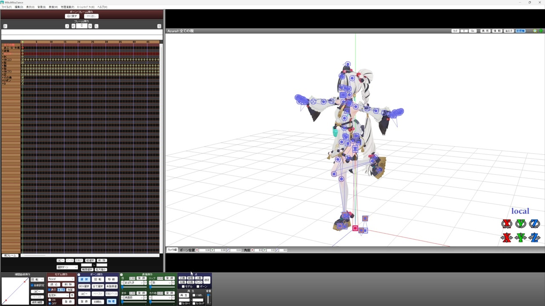Image resolution: width=545 pixels, height=306 pixels.
Task: Previous lip morph arrow beside あ
Action: (x=150, y=283)
